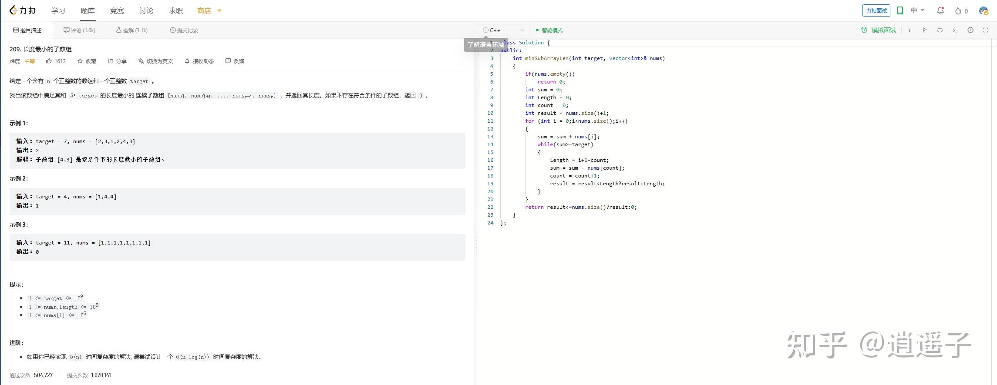Open the notifications bell icon

click(940, 11)
